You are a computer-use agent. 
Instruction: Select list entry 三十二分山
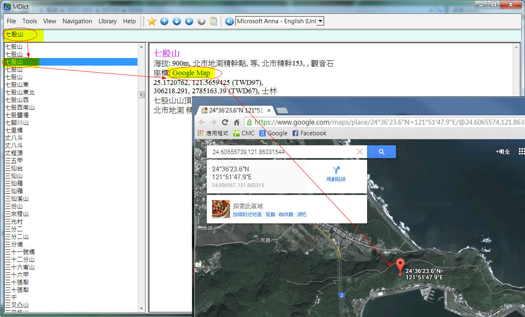(20, 260)
